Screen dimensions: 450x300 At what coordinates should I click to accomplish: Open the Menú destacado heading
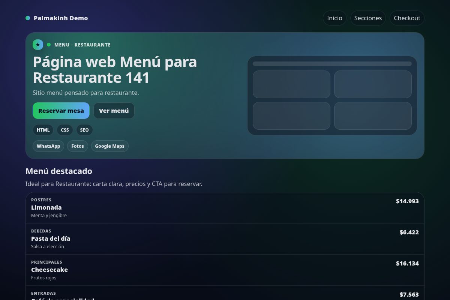coord(58,171)
